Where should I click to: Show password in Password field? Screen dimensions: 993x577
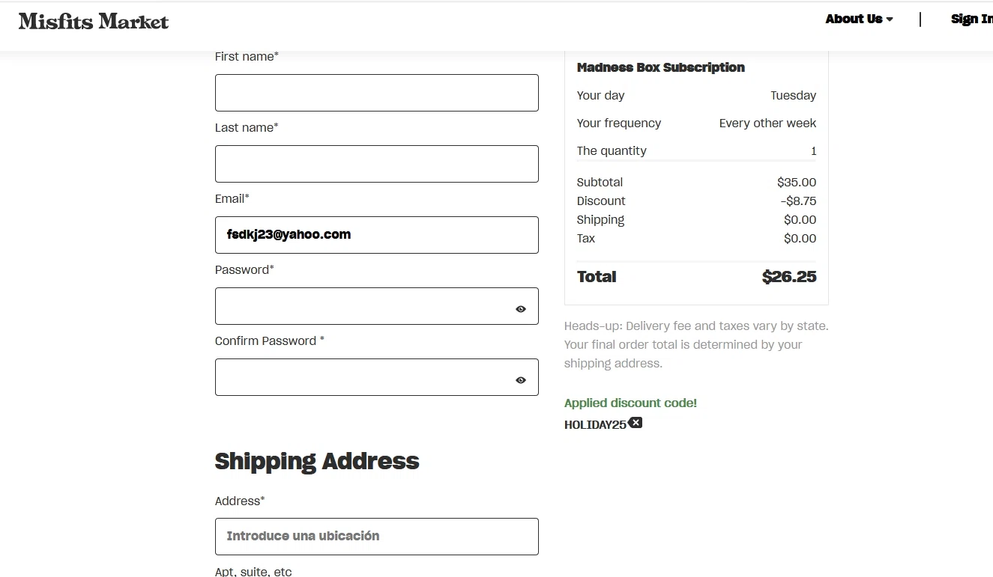[521, 309]
